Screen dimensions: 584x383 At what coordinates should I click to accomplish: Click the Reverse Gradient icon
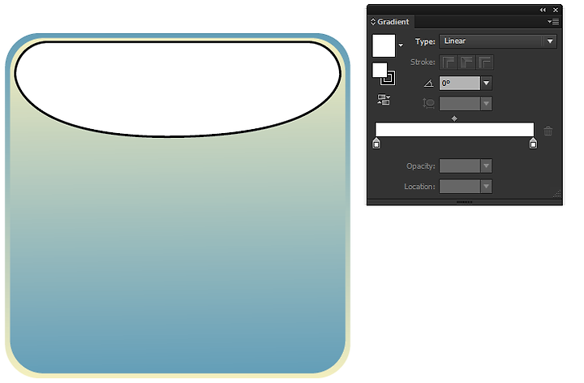384,100
